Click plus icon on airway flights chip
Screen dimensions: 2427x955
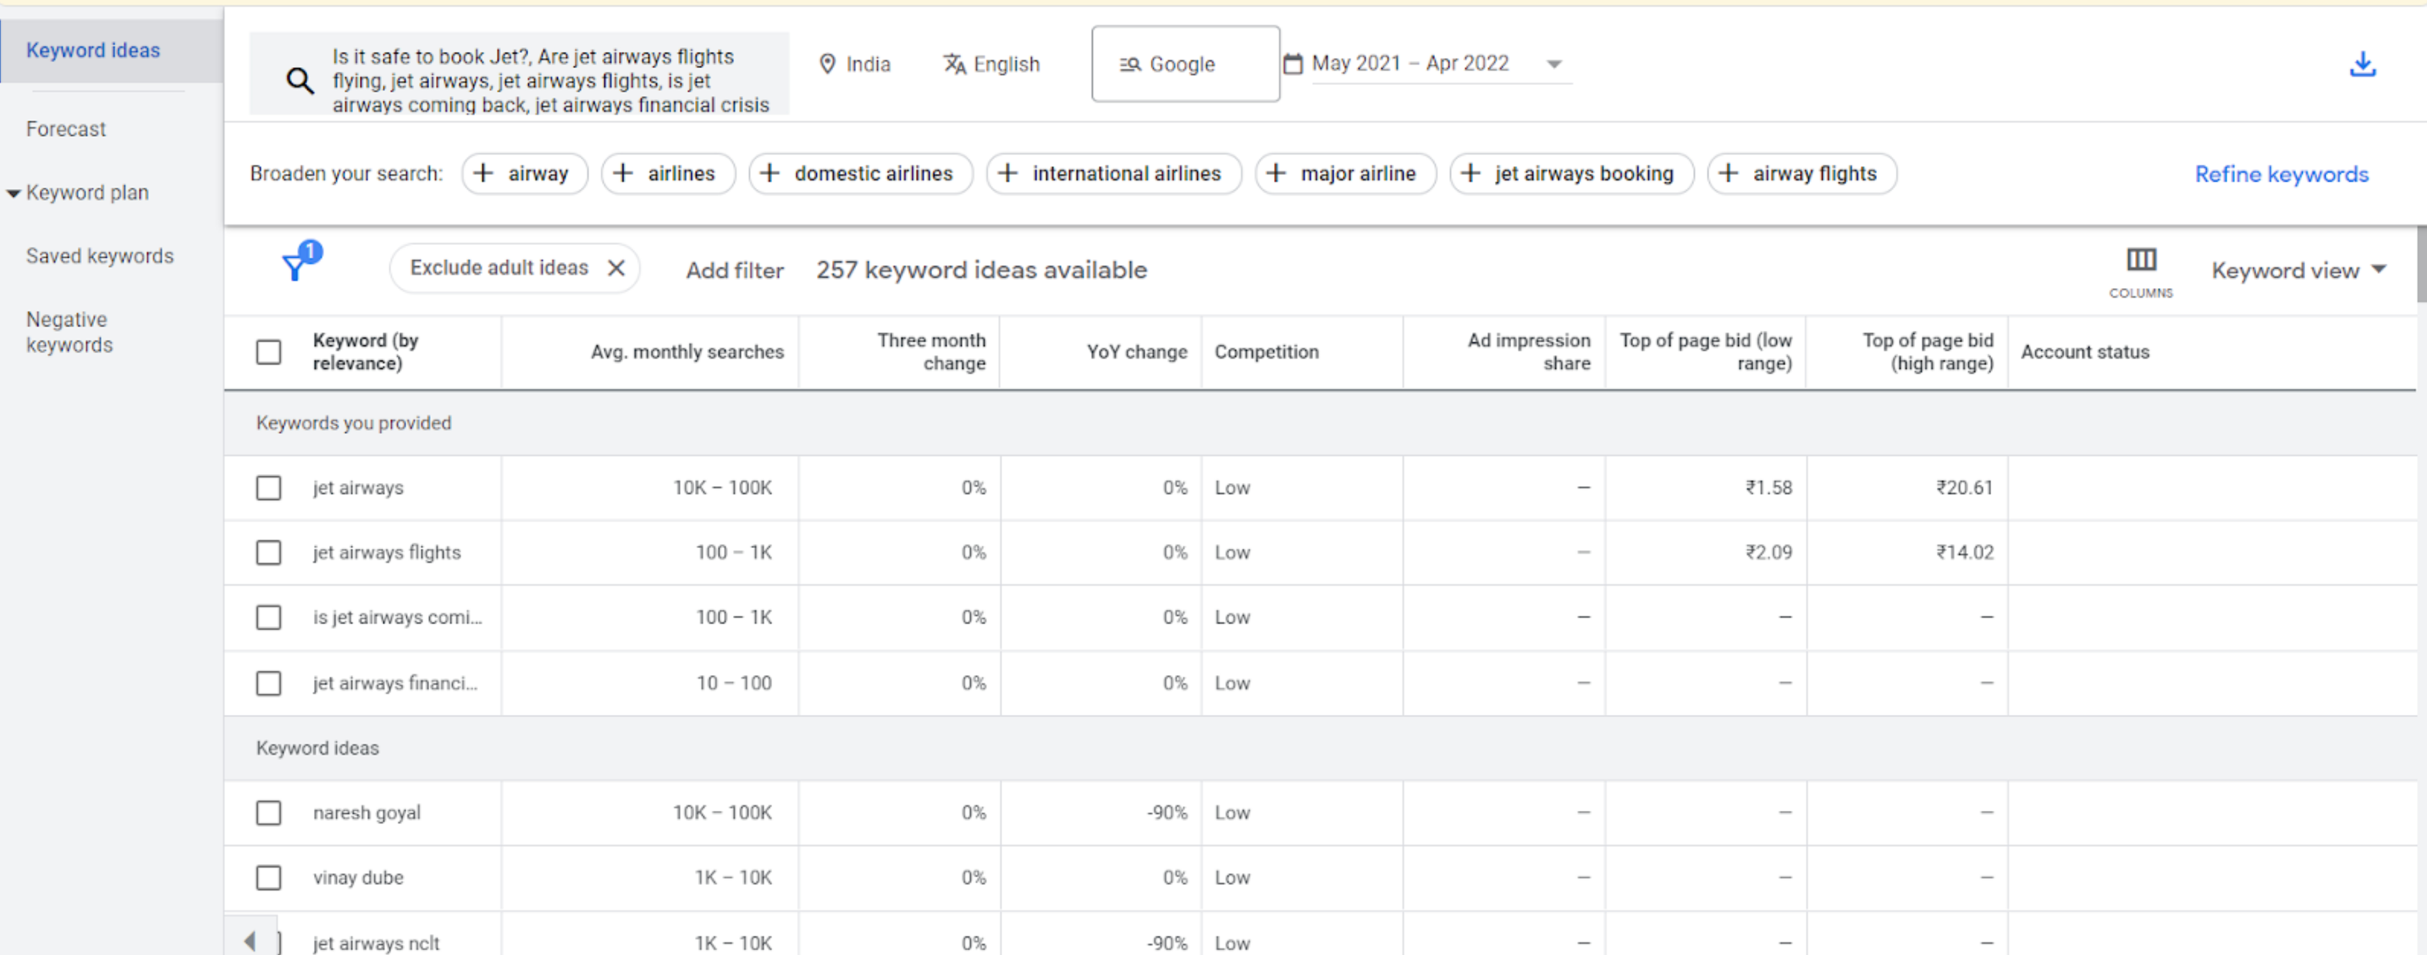tap(1728, 173)
